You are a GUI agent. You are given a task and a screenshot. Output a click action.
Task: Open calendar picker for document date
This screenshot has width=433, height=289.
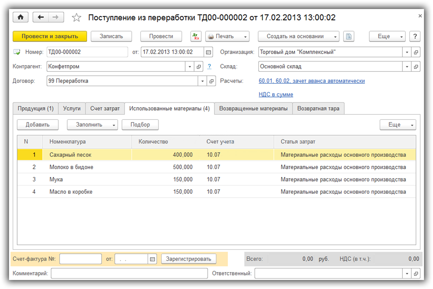tap(208, 52)
